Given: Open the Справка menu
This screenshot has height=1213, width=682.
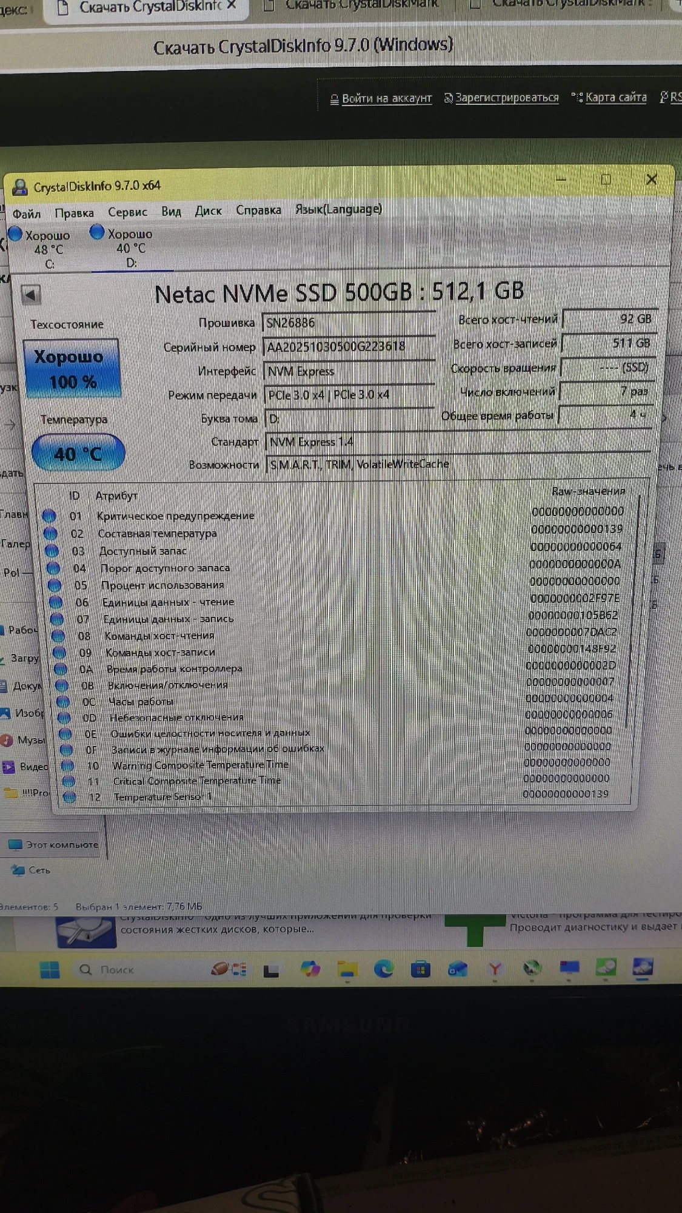Looking at the screenshot, I should pos(258,210).
